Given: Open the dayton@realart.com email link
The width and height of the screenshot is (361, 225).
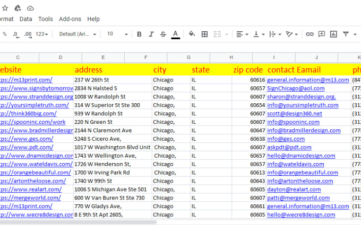Looking at the screenshot, I should point(294,190).
